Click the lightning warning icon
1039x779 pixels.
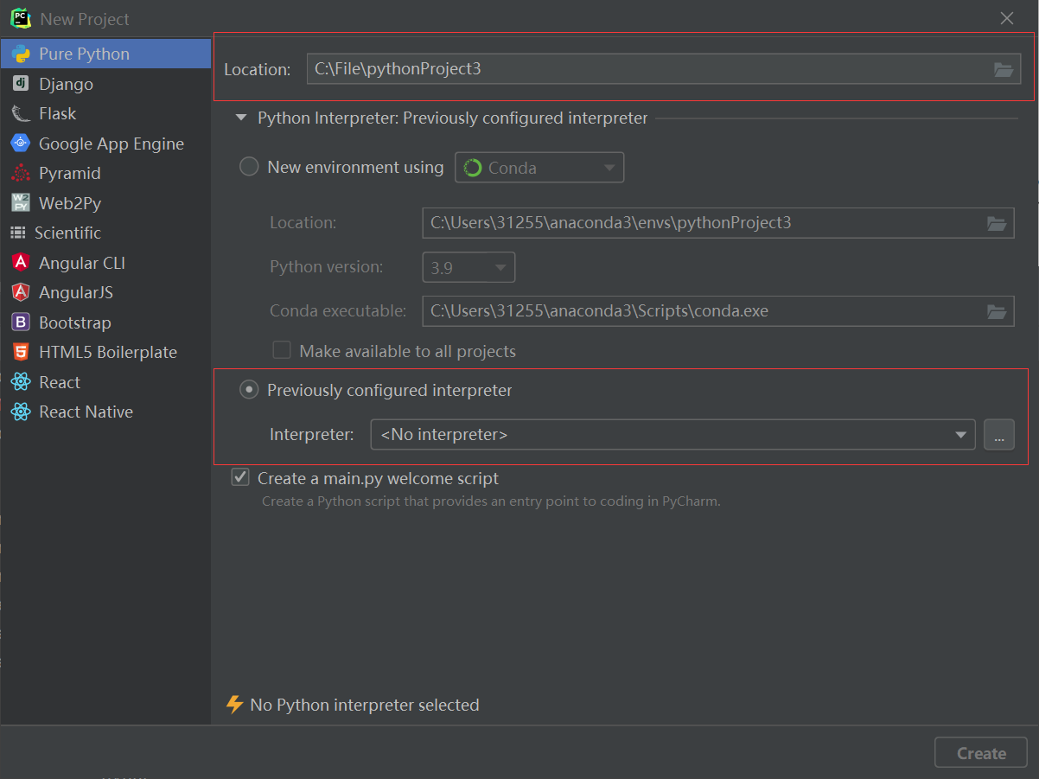coord(234,705)
